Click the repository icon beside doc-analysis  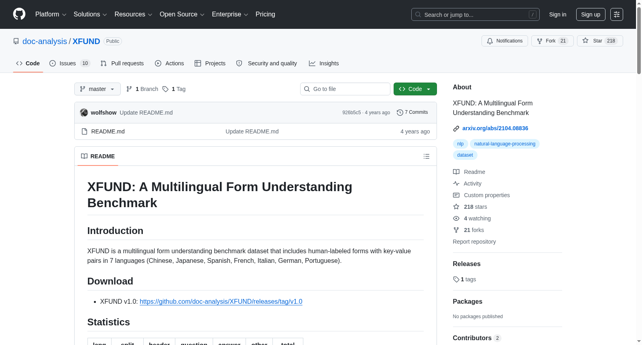(16, 41)
